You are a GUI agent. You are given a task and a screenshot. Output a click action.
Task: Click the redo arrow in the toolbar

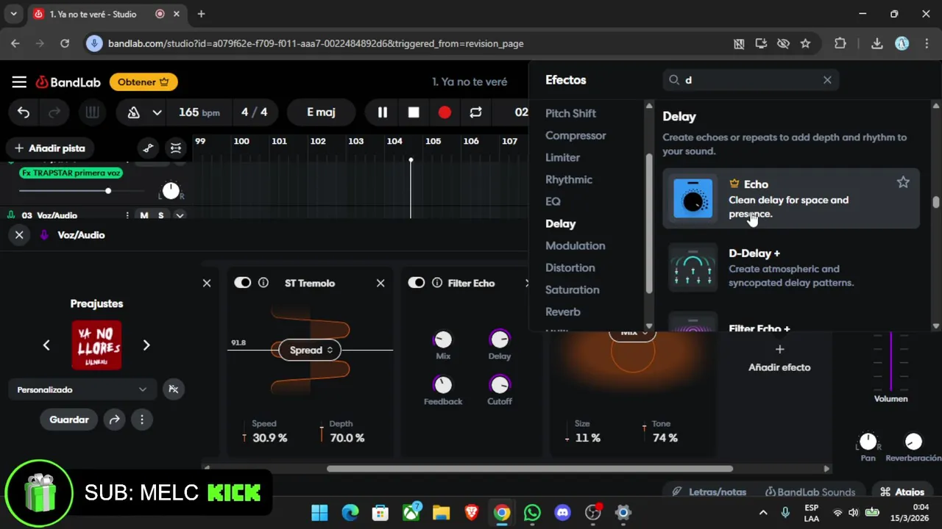pos(54,112)
